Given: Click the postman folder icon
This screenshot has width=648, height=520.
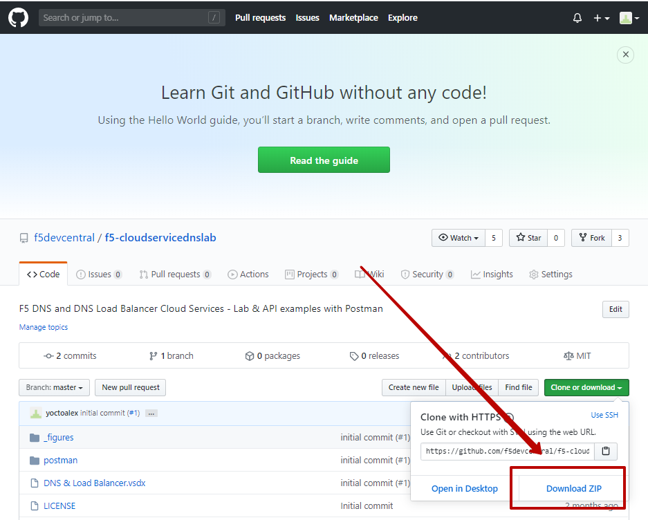Looking at the screenshot, I should point(35,461).
